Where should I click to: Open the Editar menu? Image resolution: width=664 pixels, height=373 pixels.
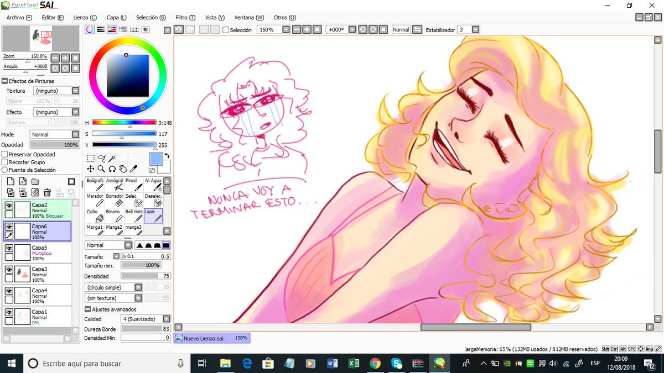53,17
